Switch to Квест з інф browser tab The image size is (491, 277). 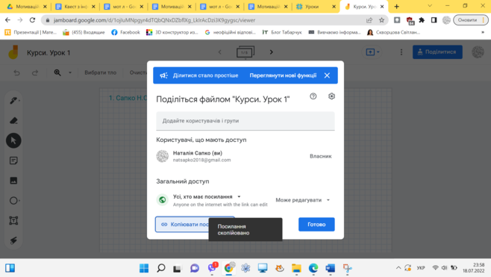tap(75, 6)
